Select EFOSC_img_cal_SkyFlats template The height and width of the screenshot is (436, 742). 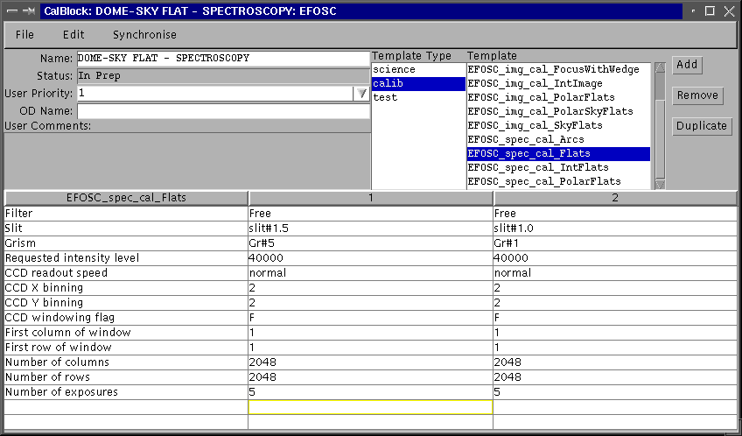(558, 125)
